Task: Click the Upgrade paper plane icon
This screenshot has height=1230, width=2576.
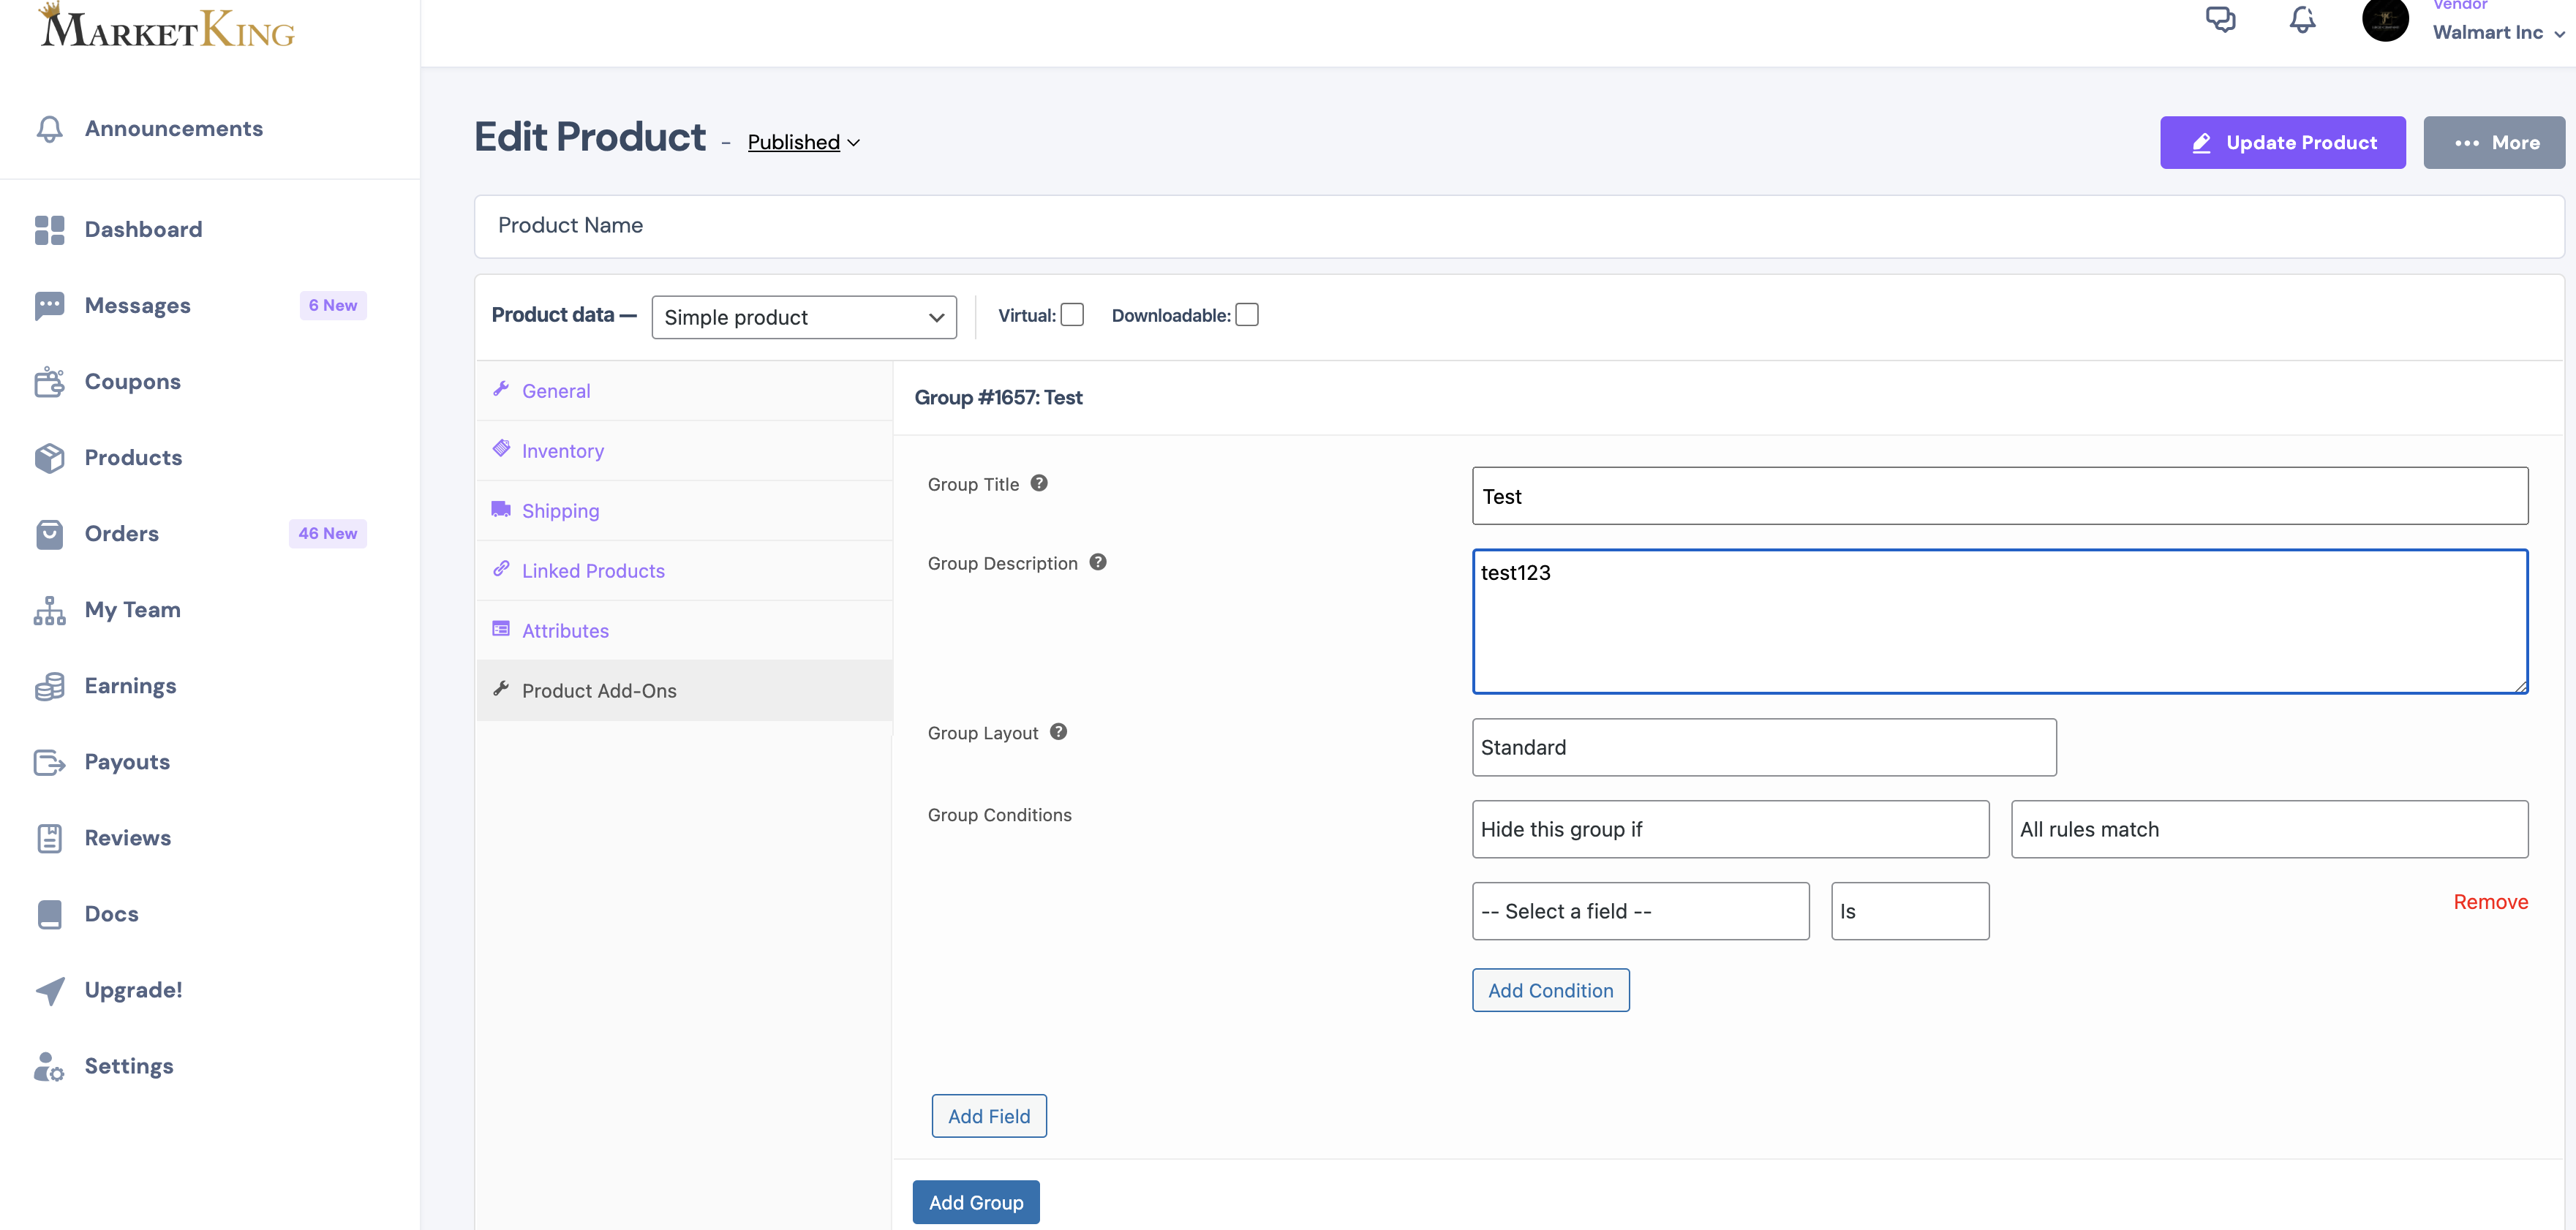Action: click(49, 990)
